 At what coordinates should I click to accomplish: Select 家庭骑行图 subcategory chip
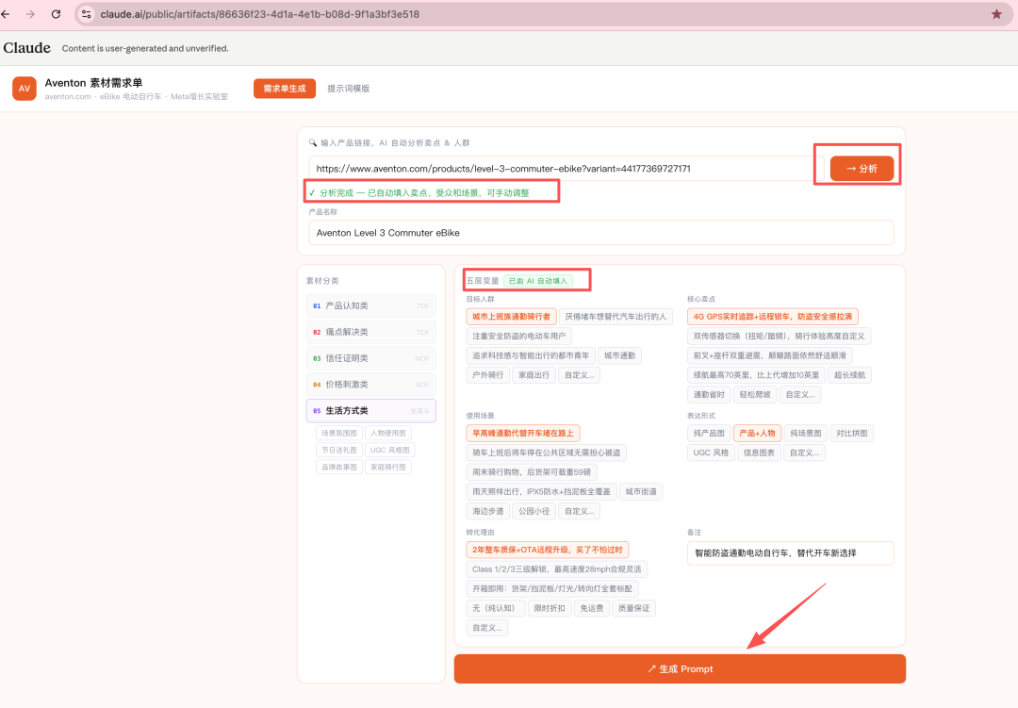click(388, 467)
